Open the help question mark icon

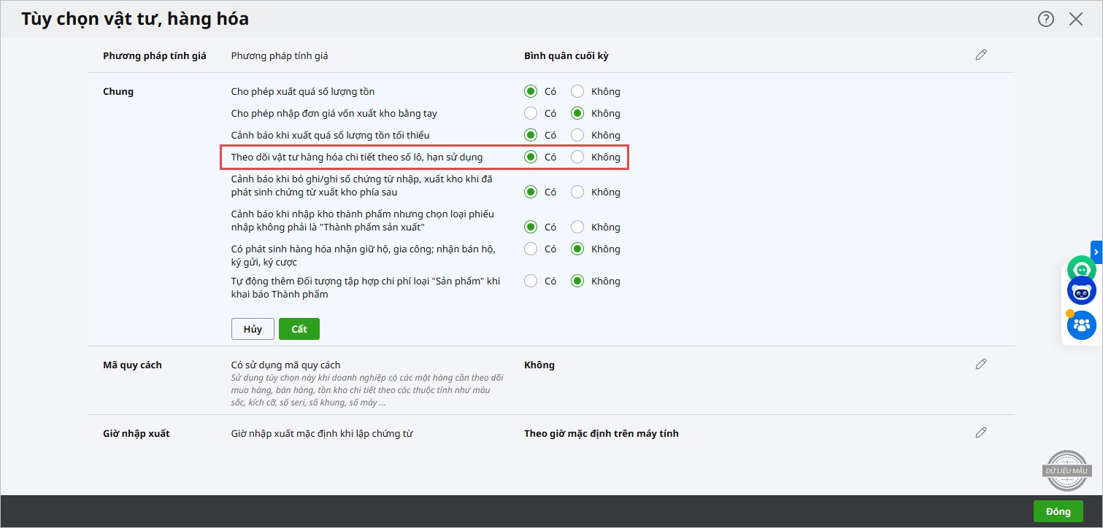pos(1045,20)
